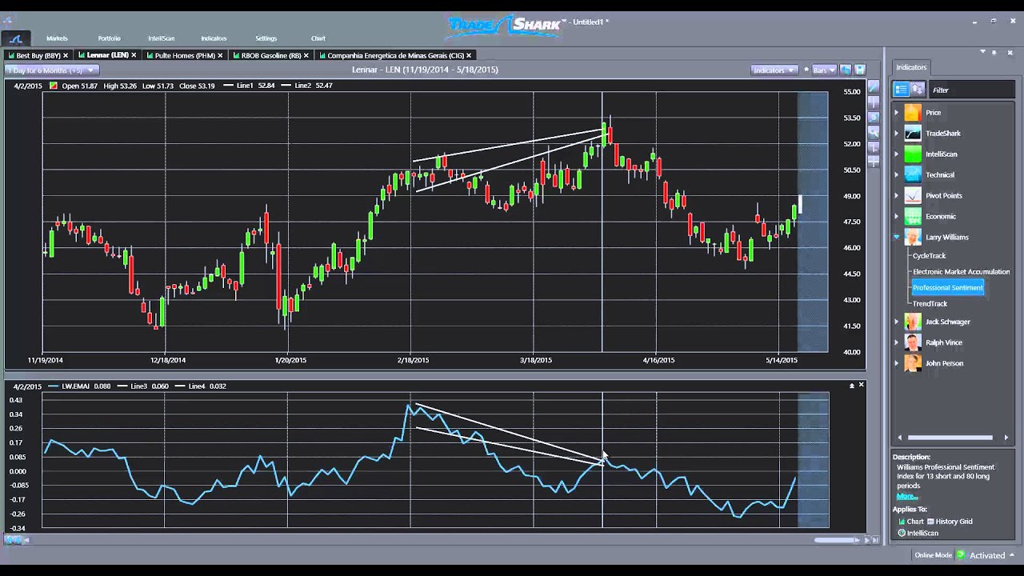Click chart play-forward arrow at bottom right
1024x576 pixels.
866,541
